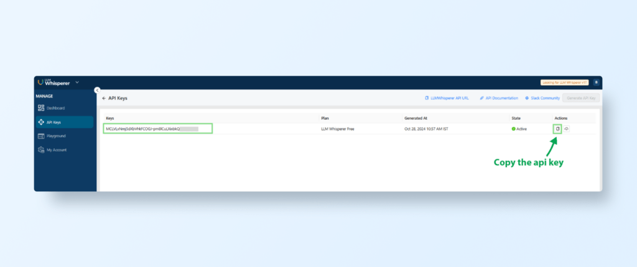Viewport: 637px width, 267px height.
Task: Click the Playground icon in the sidebar
Action: (x=41, y=136)
